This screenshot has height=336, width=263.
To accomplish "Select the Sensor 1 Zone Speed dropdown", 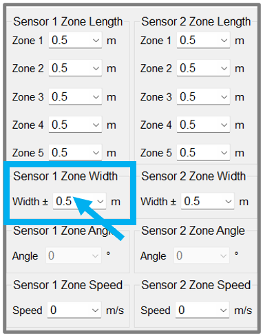I will pyautogui.click(x=74, y=310).
